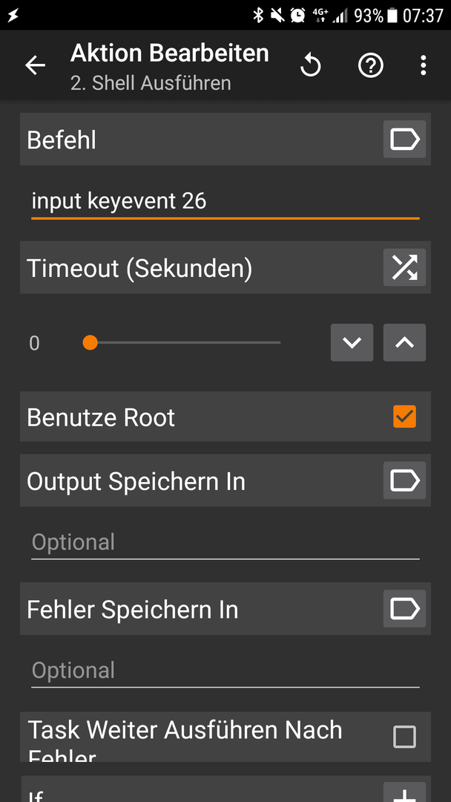Click the revert changes circular arrow icon
Image resolution: width=451 pixels, height=802 pixels.
click(311, 66)
